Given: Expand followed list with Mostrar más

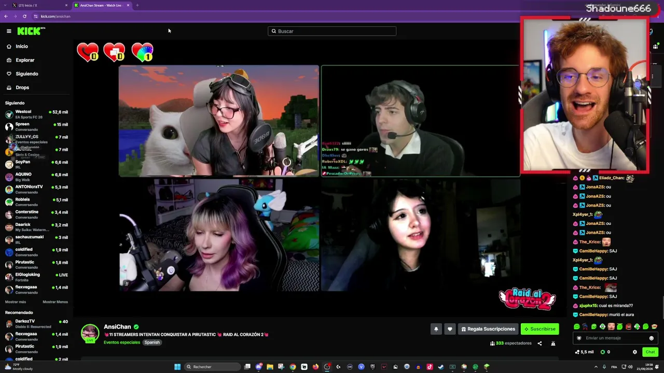Looking at the screenshot, I should pyautogui.click(x=16, y=302).
